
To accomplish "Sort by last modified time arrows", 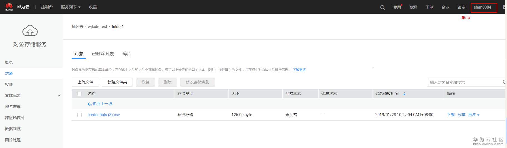I will tap(404, 94).
